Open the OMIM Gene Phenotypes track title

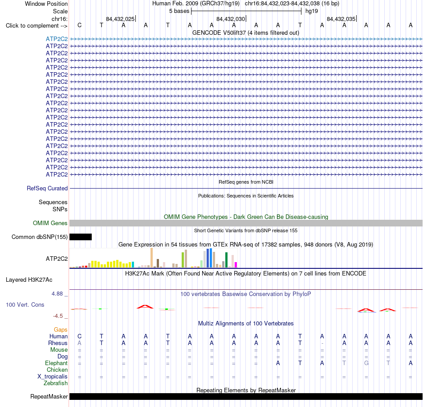[246, 217]
